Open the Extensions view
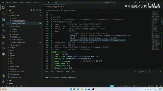Viewport: 163px width, 91px height. [3, 31]
